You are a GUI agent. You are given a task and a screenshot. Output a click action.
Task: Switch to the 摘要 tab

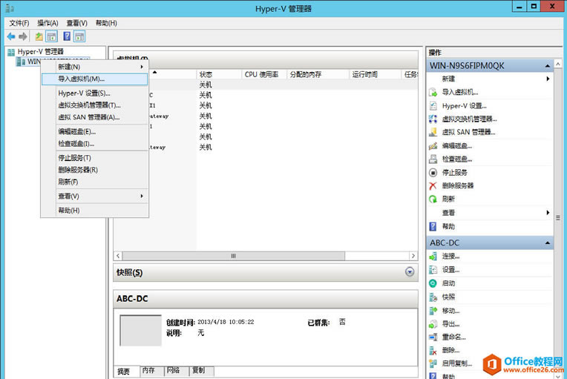point(127,372)
